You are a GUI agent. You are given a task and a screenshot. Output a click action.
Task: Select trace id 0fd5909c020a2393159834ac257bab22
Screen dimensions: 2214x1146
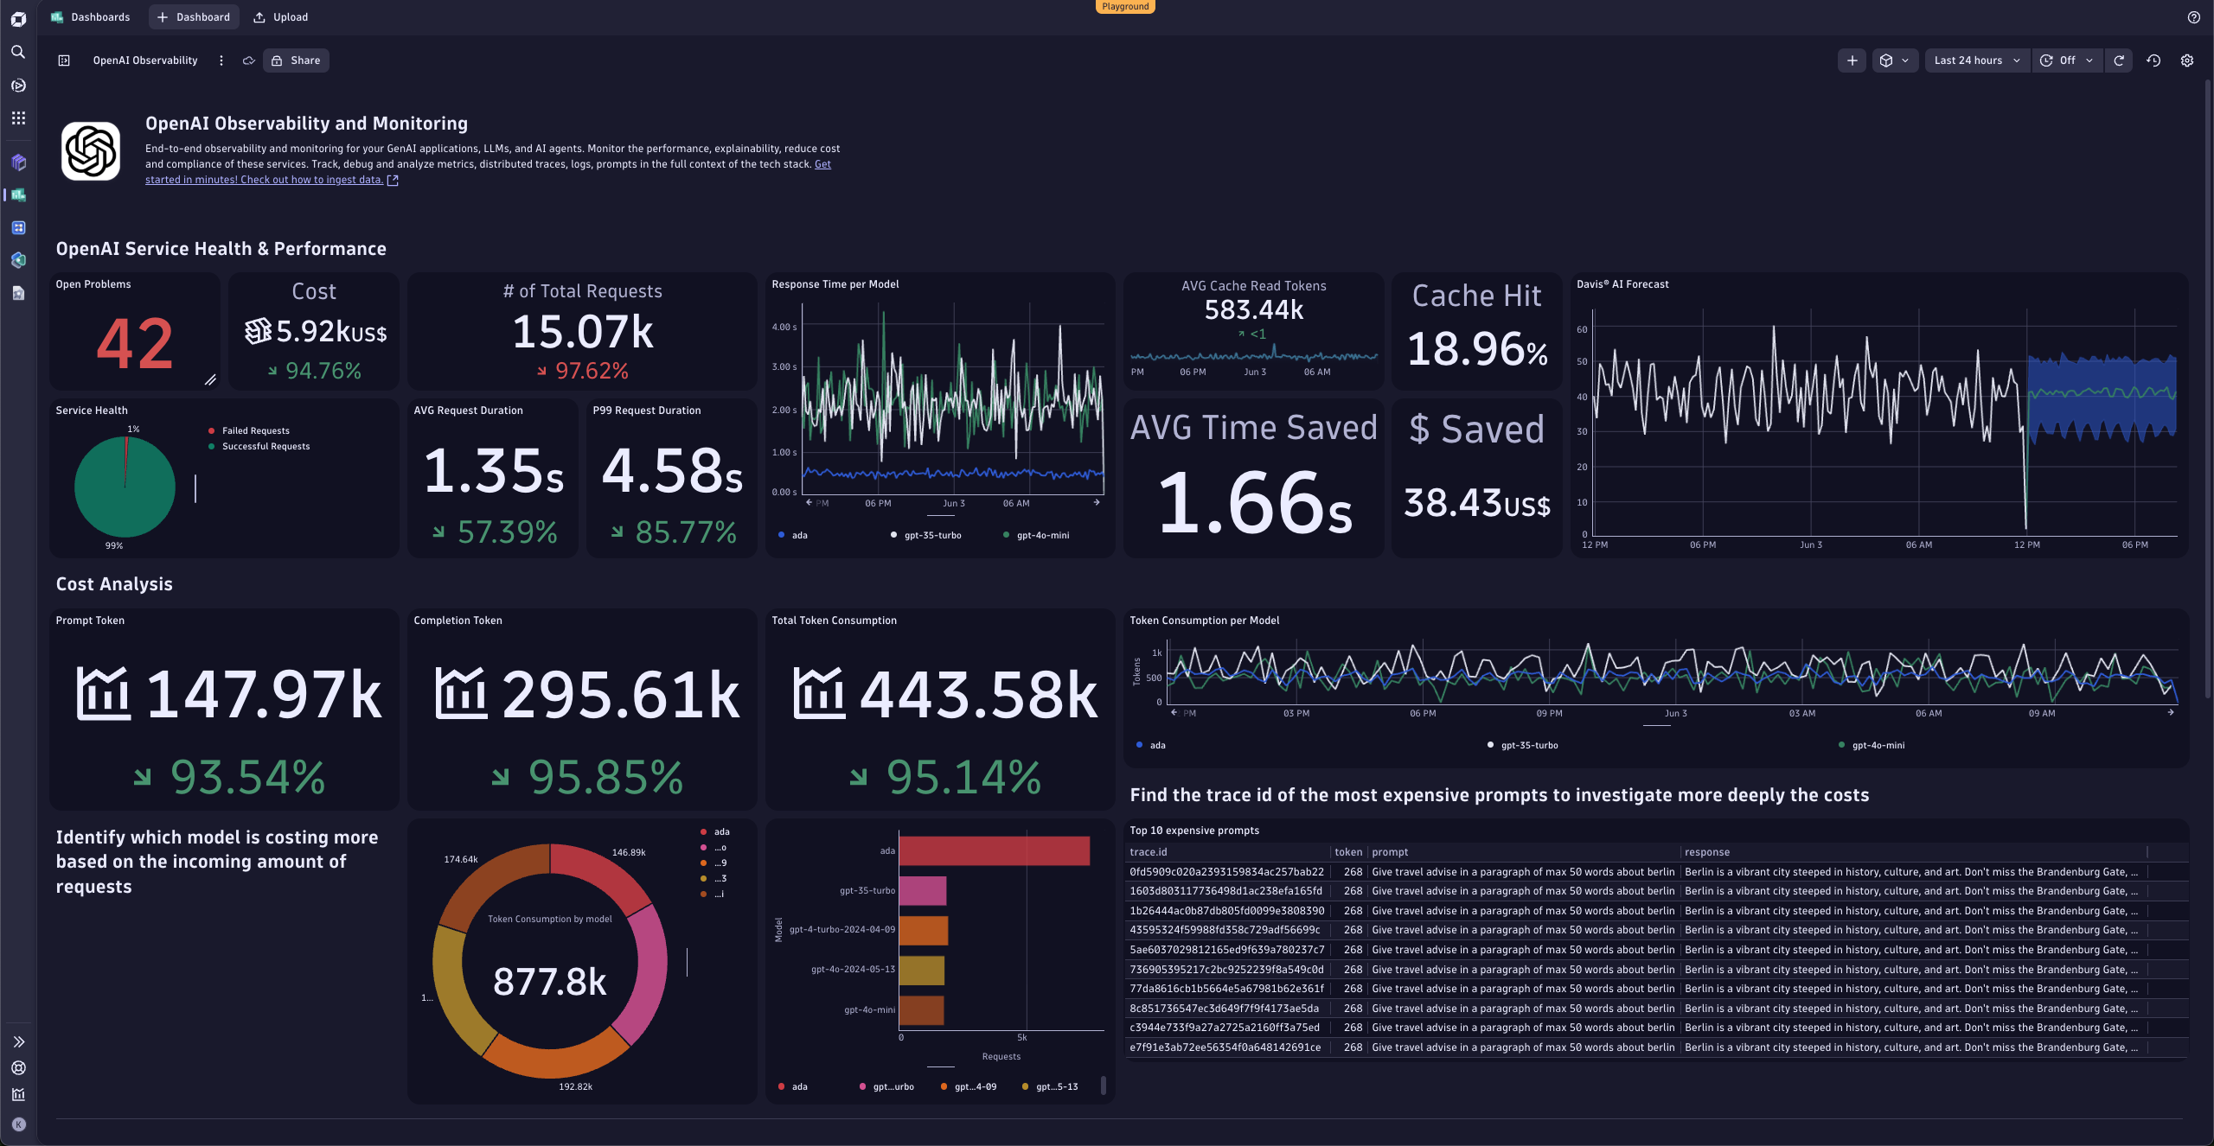pyautogui.click(x=1226, y=872)
